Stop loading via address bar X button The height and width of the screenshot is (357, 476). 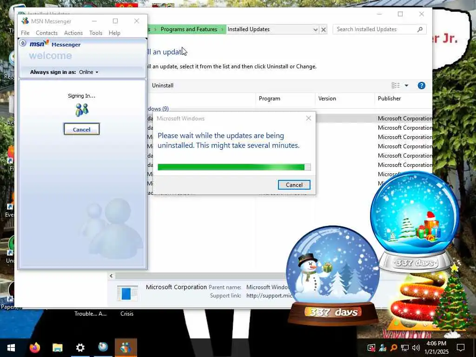(x=324, y=29)
